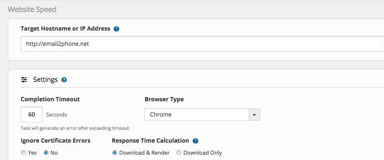Click the target hostname input field
This screenshot has height=160, width=384.
(202, 44)
